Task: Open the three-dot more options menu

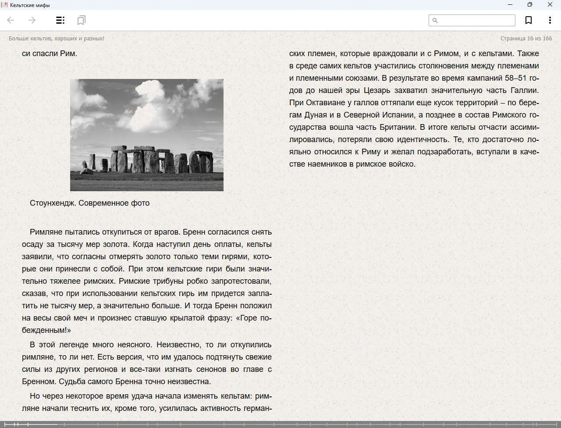Action: click(x=550, y=20)
